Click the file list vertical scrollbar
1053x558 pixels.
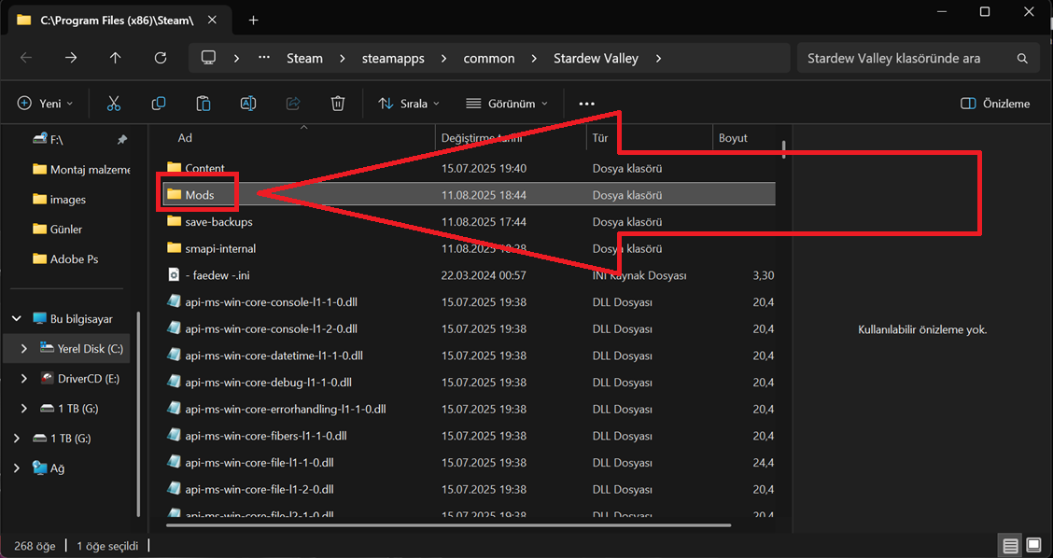pos(784,149)
